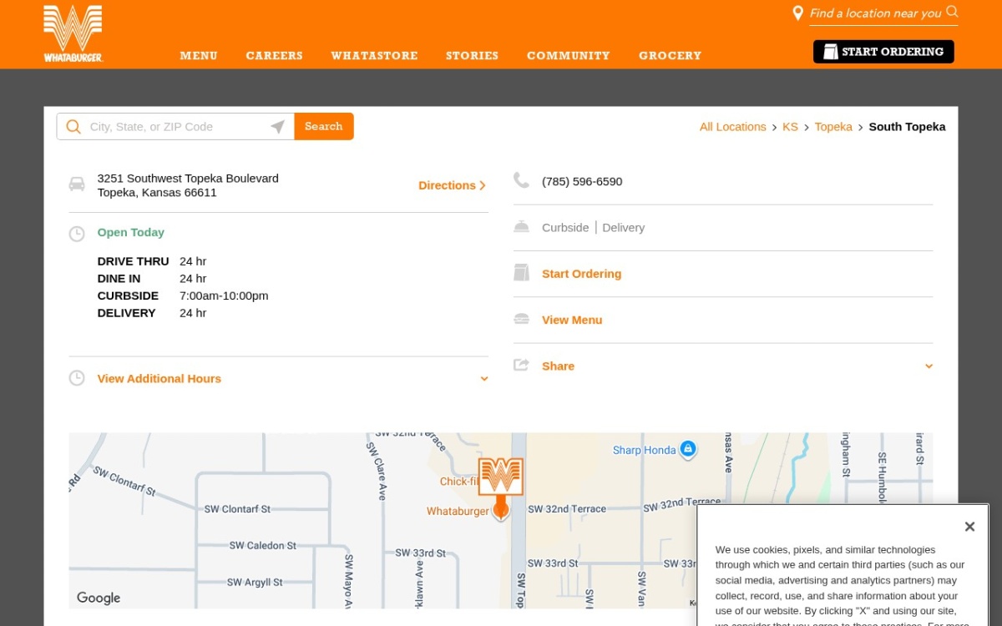Screen dimensions: 1002x626
Task: Click the START ORDERING header button
Action: coord(883,52)
